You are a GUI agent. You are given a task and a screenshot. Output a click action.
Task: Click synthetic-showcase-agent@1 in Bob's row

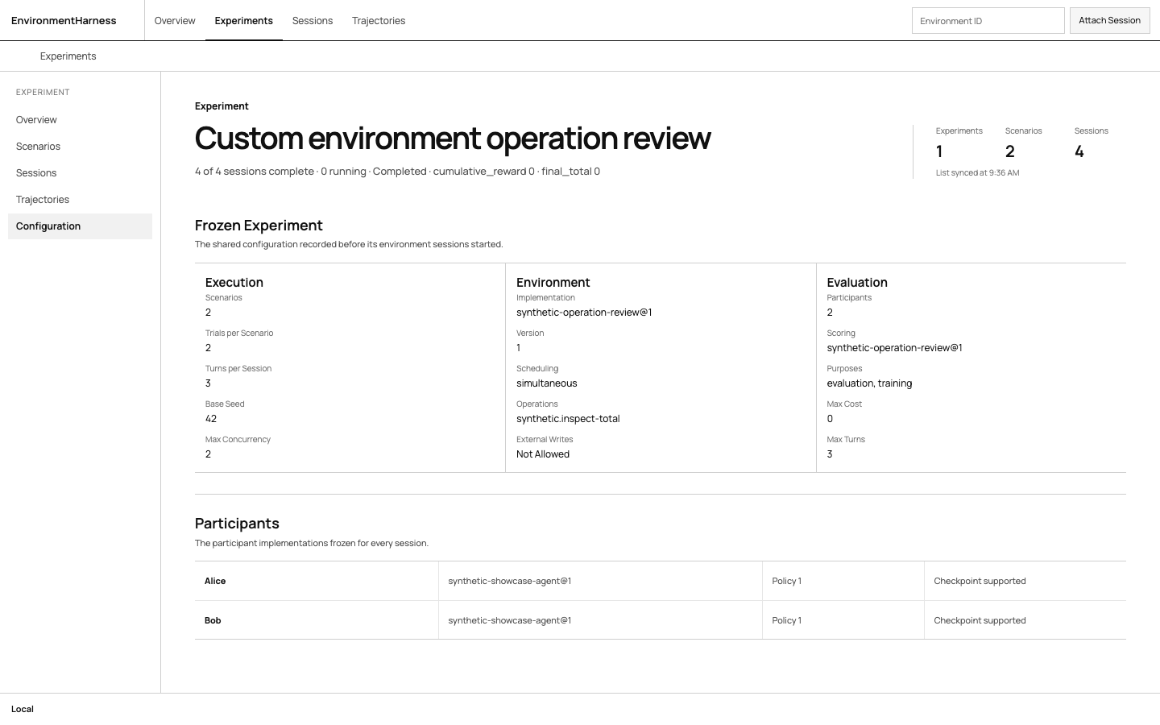click(x=510, y=620)
